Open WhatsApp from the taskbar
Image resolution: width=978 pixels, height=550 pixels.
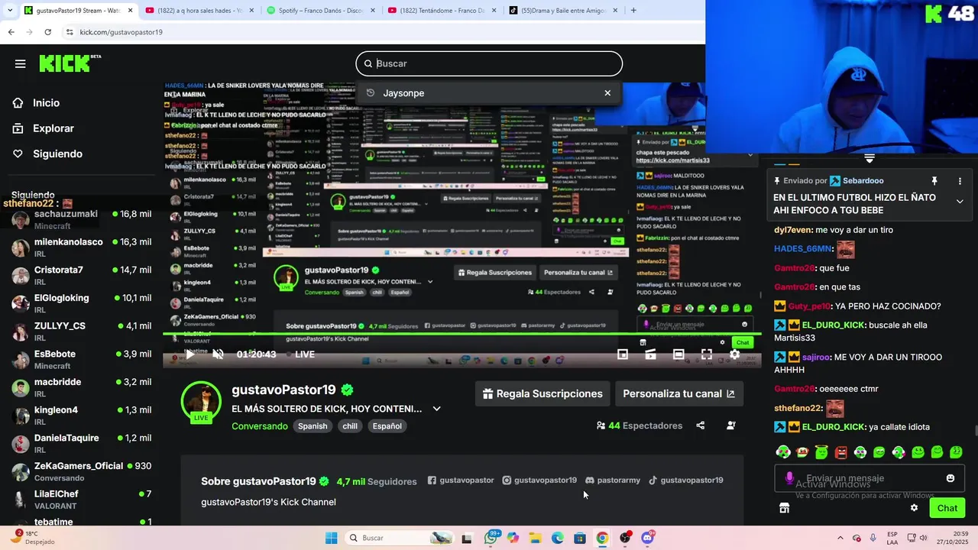click(x=491, y=538)
